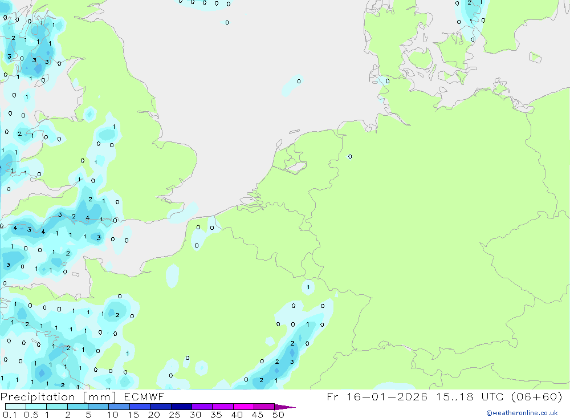Click the "50" legend scale label

point(278,415)
